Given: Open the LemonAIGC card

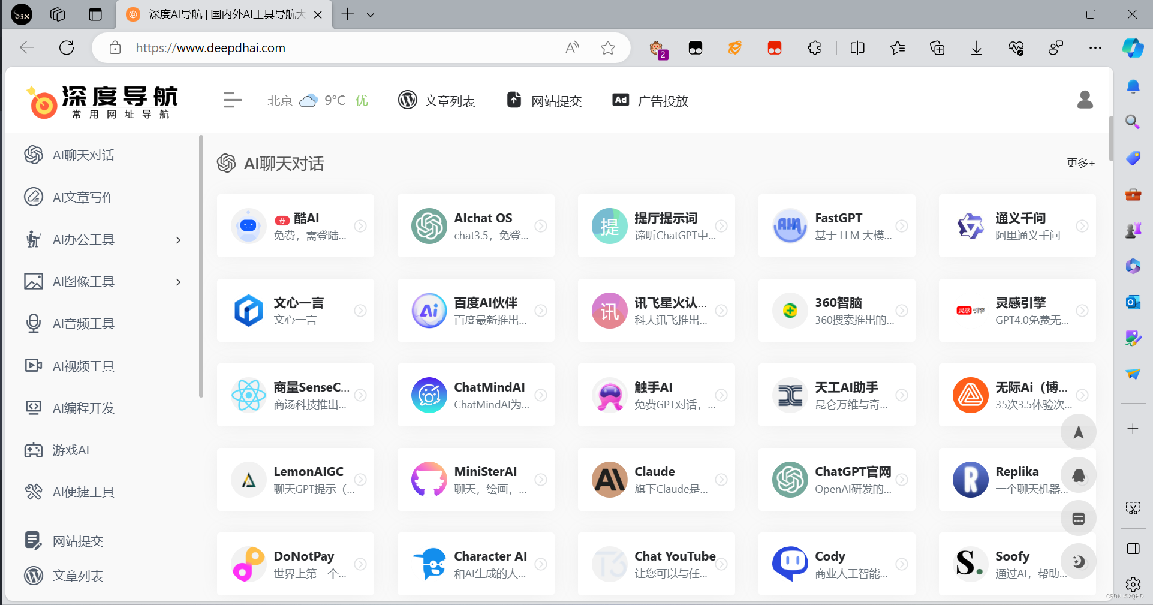Looking at the screenshot, I should 295,480.
